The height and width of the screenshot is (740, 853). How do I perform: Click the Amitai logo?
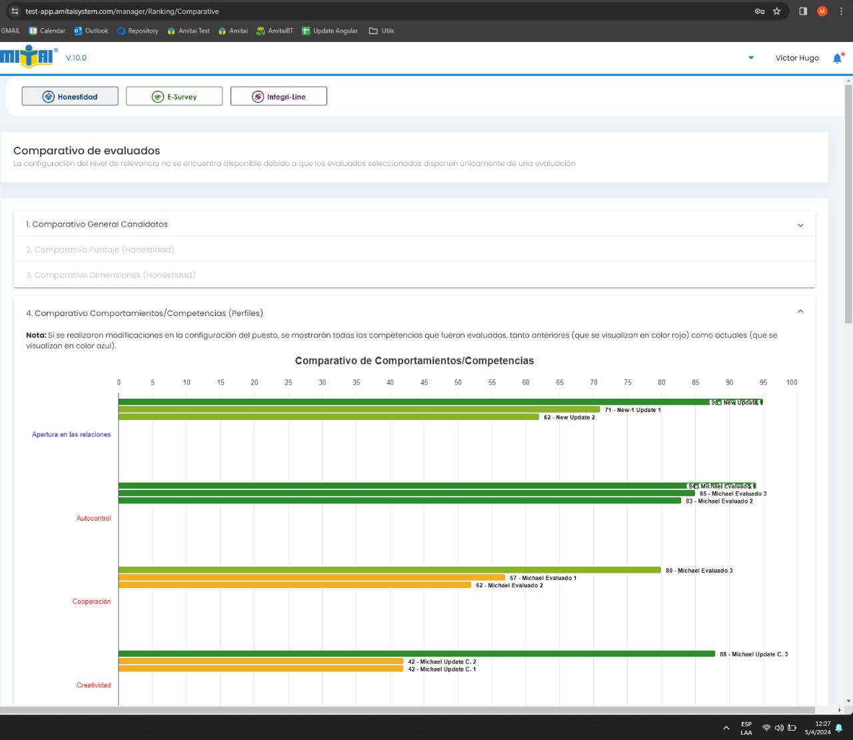(28, 57)
